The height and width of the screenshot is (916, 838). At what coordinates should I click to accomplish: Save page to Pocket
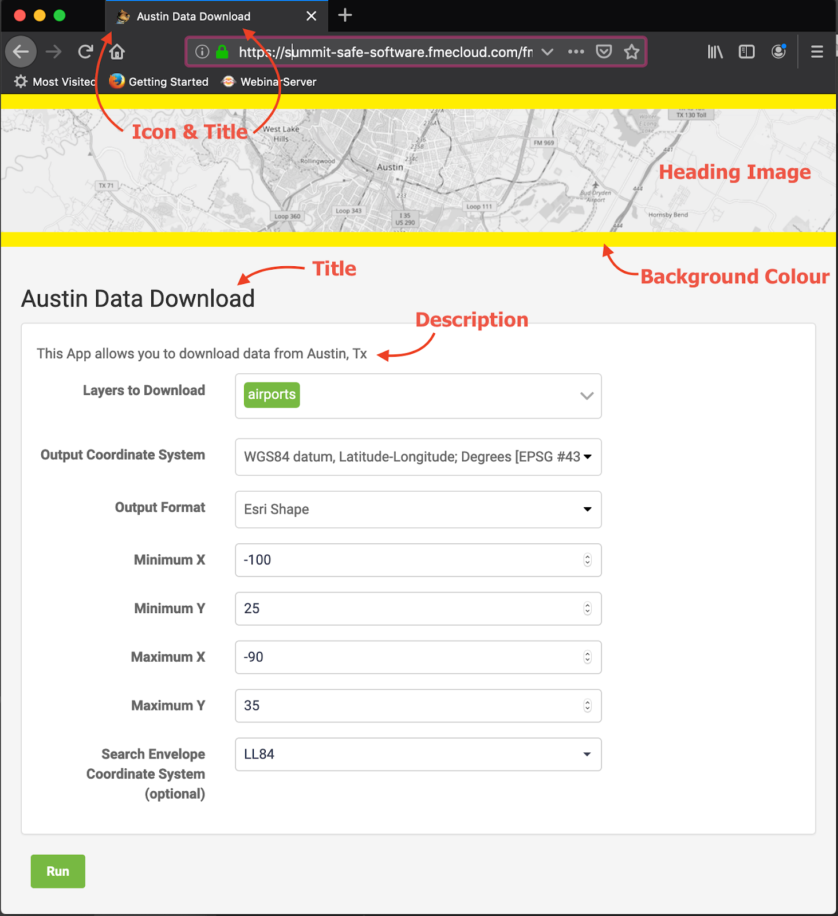tap(604, 52)
